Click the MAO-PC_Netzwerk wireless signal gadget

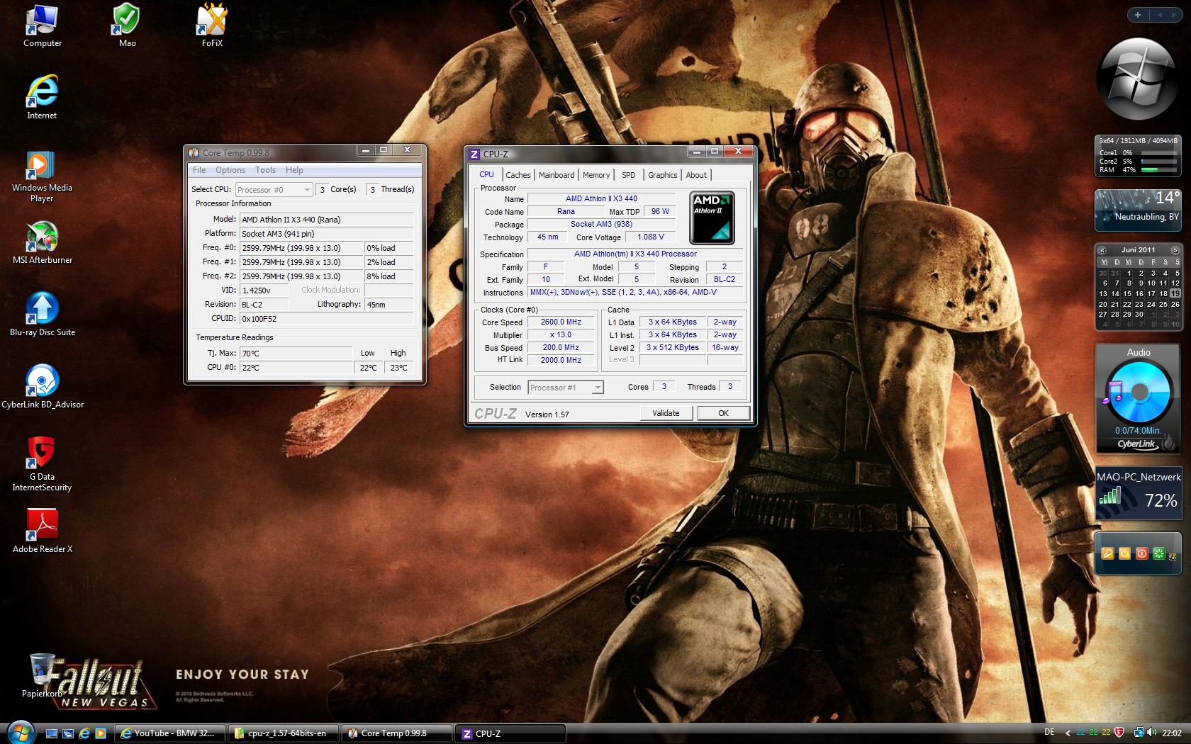point(1139,493)
